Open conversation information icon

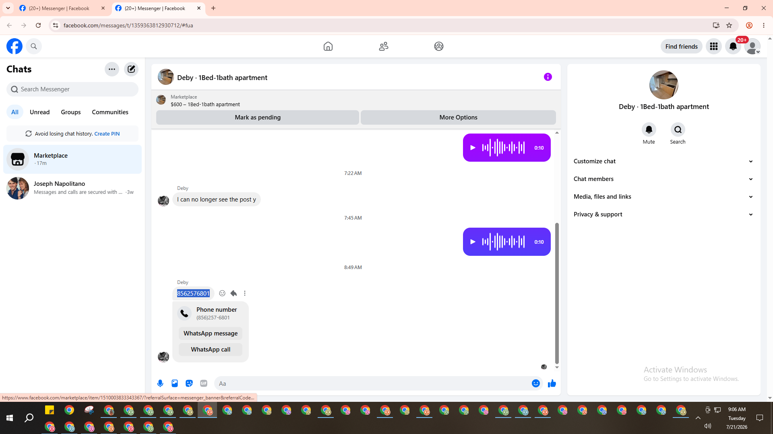click(x=548, y=77)
